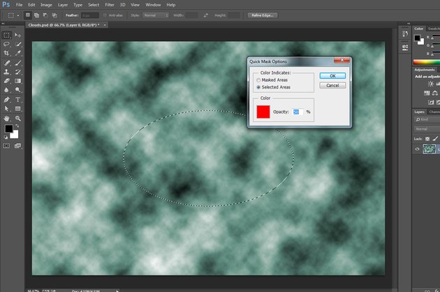Select the Dodge tool
Viewport: 440px width, 292px height.
click(x=17, y=90)
